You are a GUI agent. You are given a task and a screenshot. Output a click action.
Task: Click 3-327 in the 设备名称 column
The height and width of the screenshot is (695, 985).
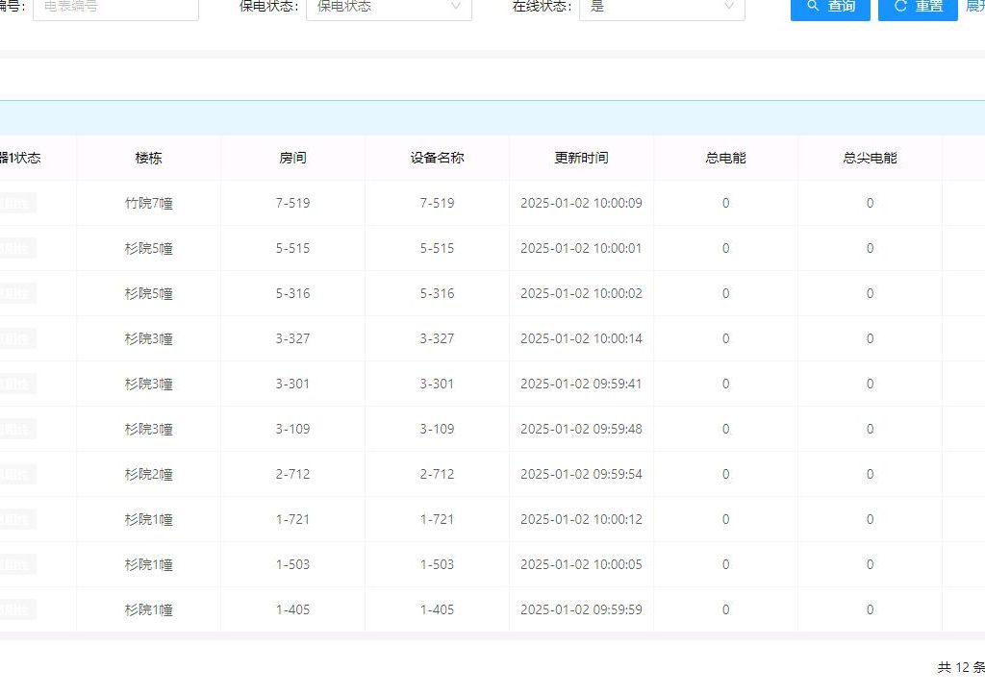(438, 339)
